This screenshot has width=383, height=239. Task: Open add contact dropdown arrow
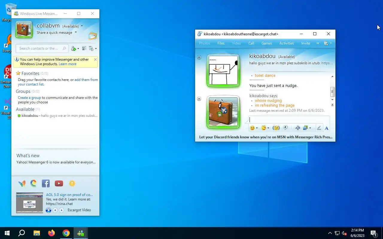tap(78, 48)
